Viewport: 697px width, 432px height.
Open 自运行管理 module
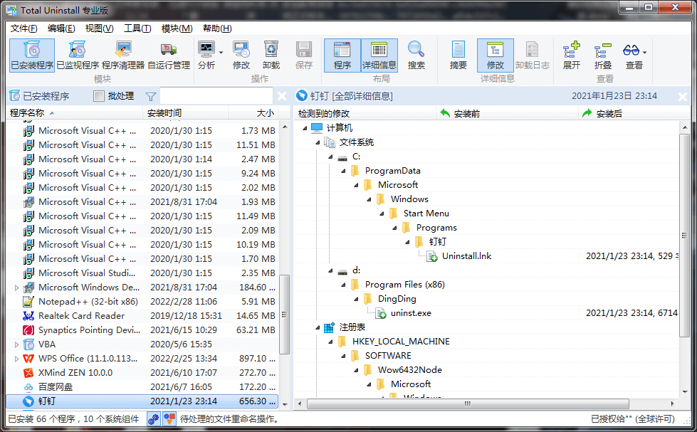coord(169,55)
